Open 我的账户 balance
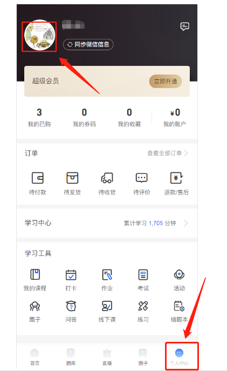227x371 pixels. pyautogui.click(x=175, y=117)
